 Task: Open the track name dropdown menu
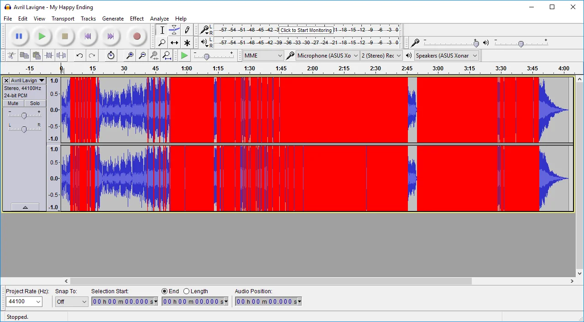pyautogui.click(x=28, y=80)
